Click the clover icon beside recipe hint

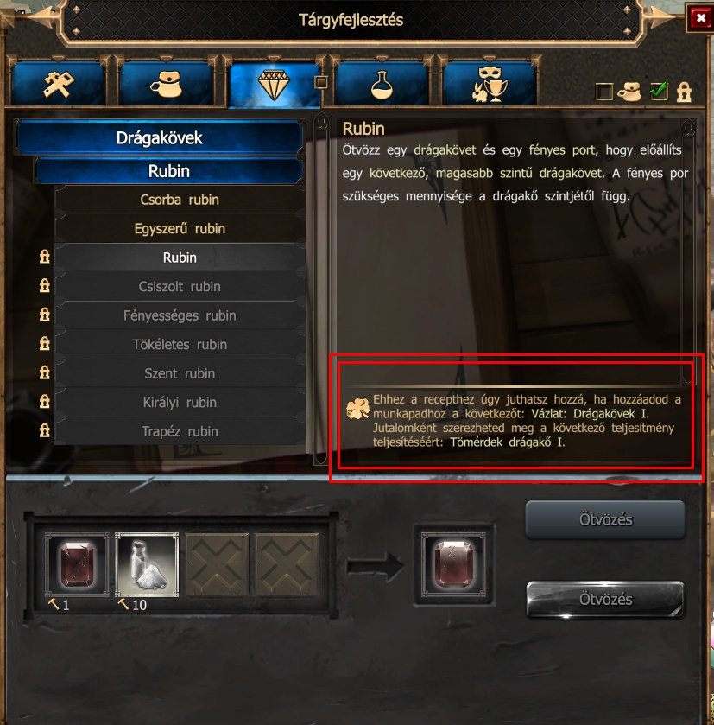358,408
